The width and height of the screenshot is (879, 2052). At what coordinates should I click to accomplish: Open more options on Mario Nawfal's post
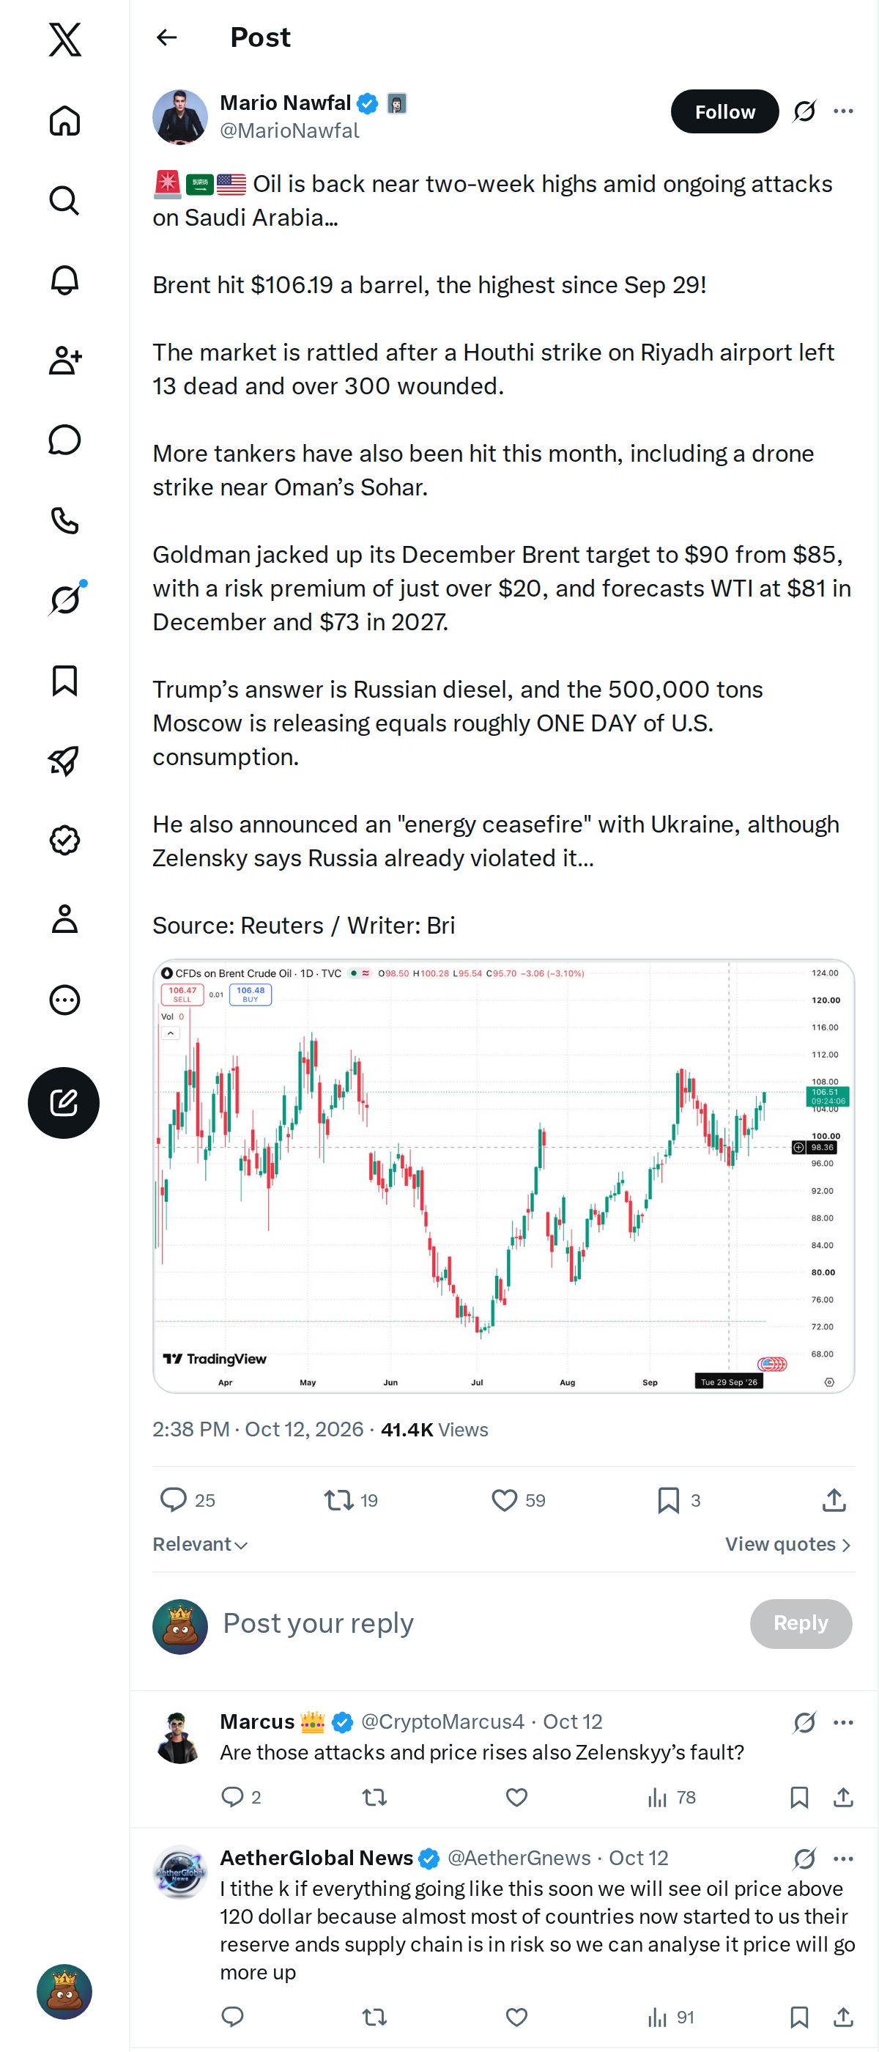843,111
